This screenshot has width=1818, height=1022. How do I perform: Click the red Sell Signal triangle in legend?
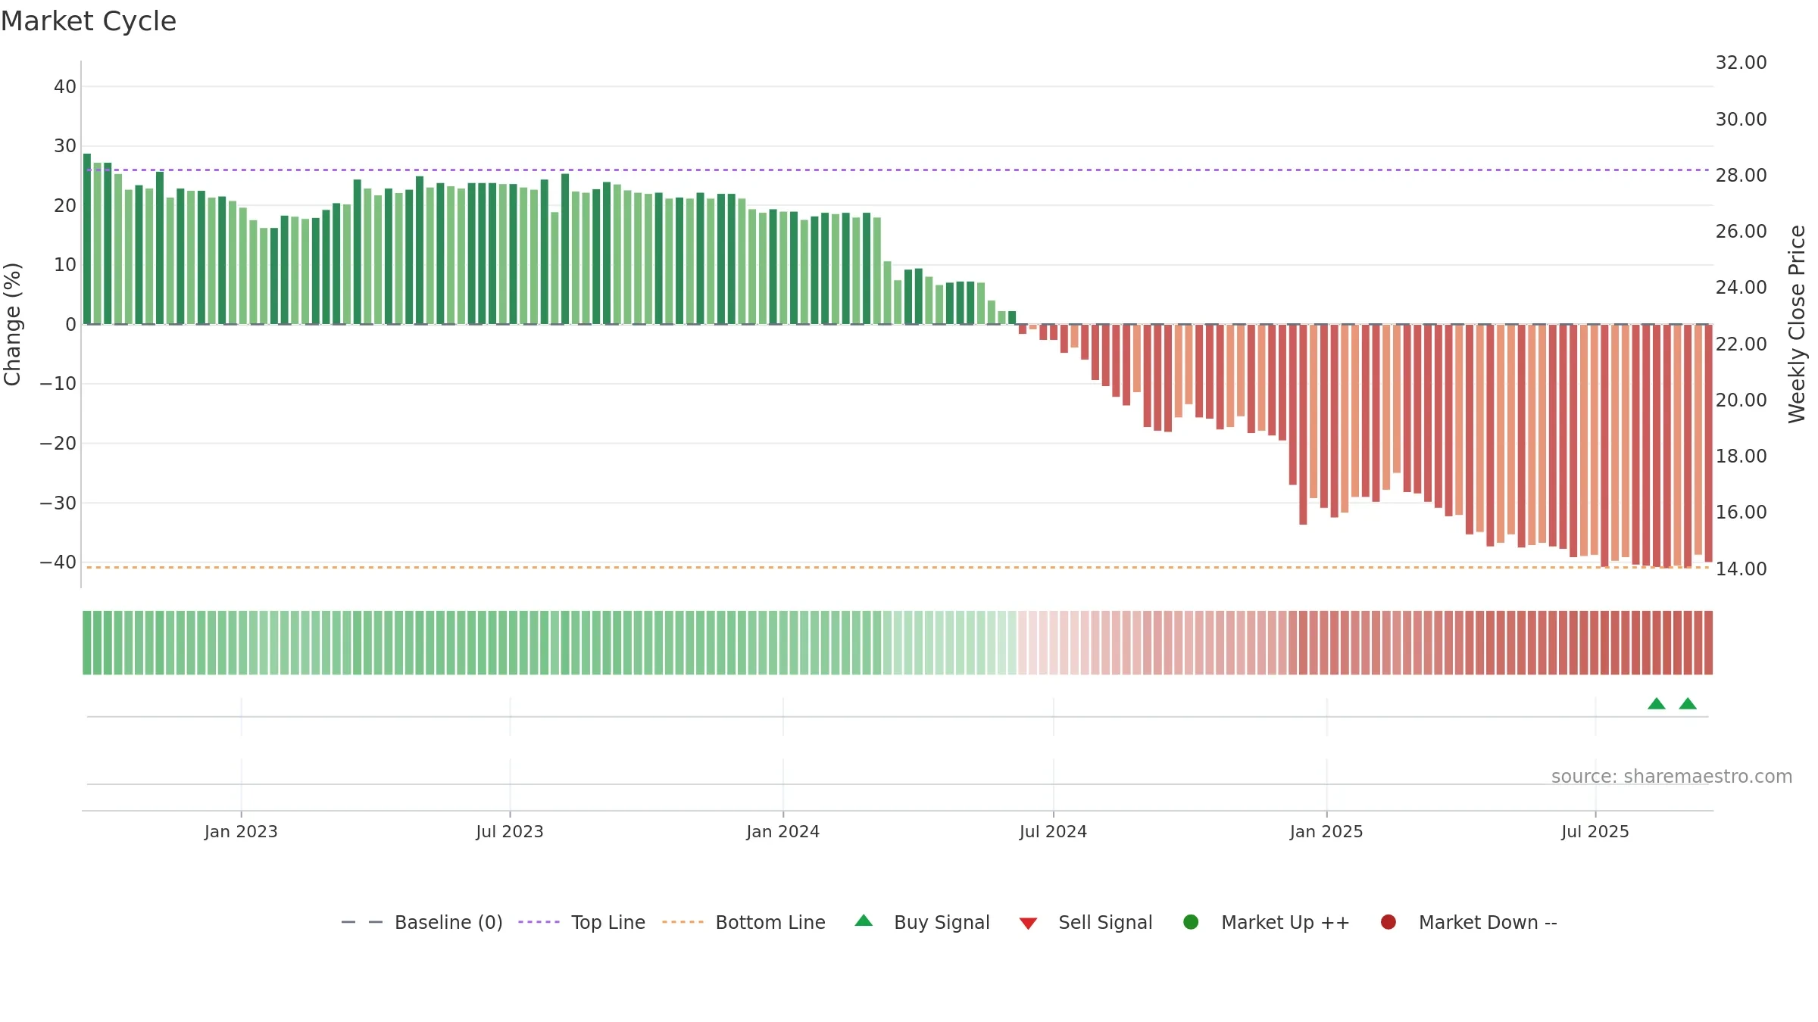(1028, 924)
